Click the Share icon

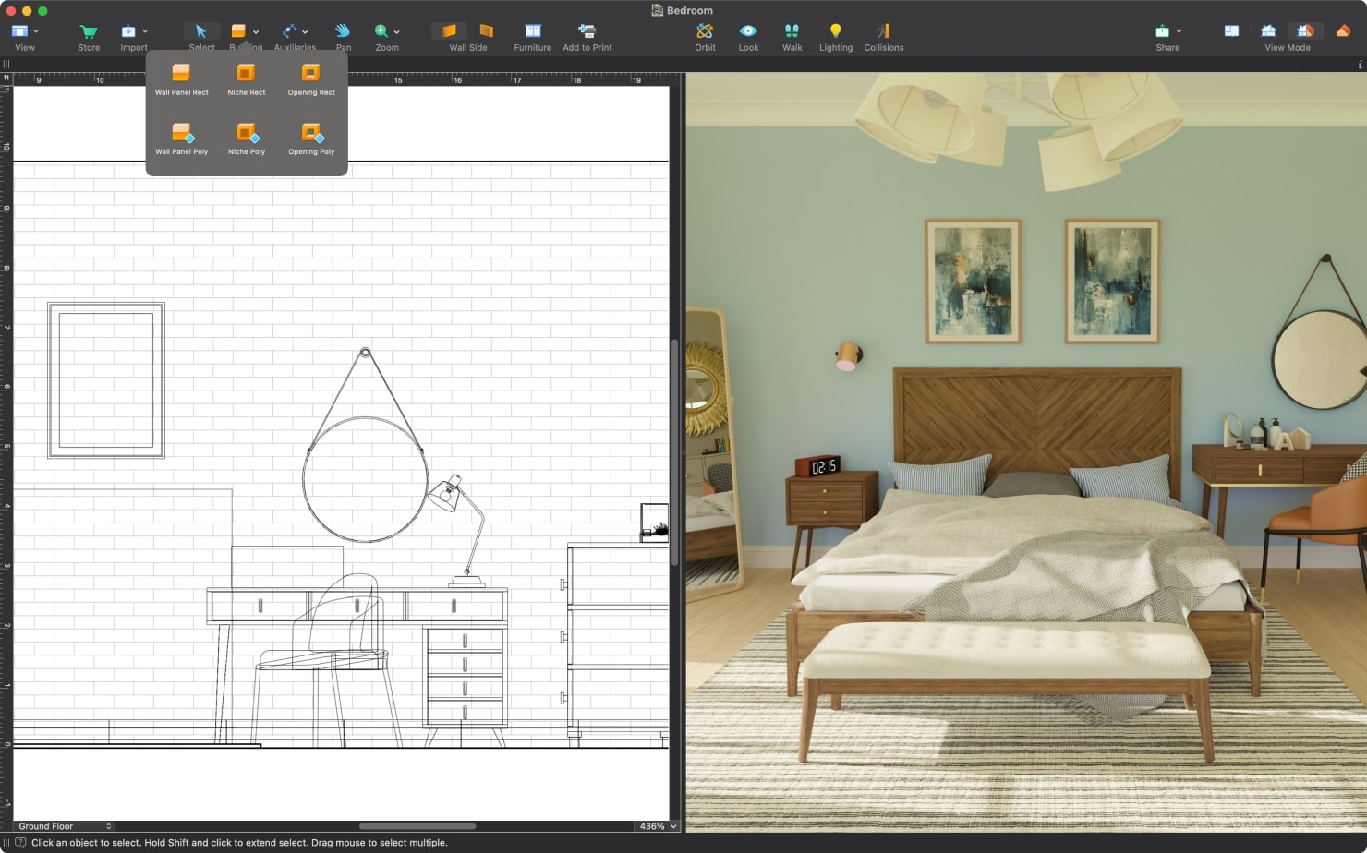(1163, 31)
